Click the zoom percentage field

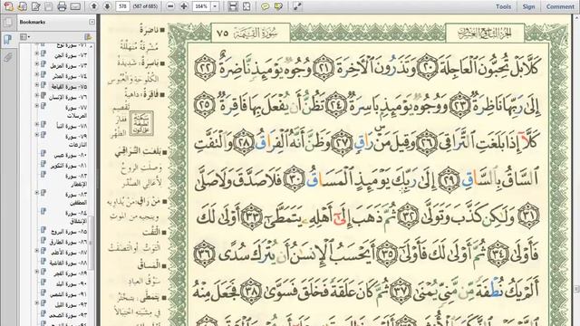[201, 6]
